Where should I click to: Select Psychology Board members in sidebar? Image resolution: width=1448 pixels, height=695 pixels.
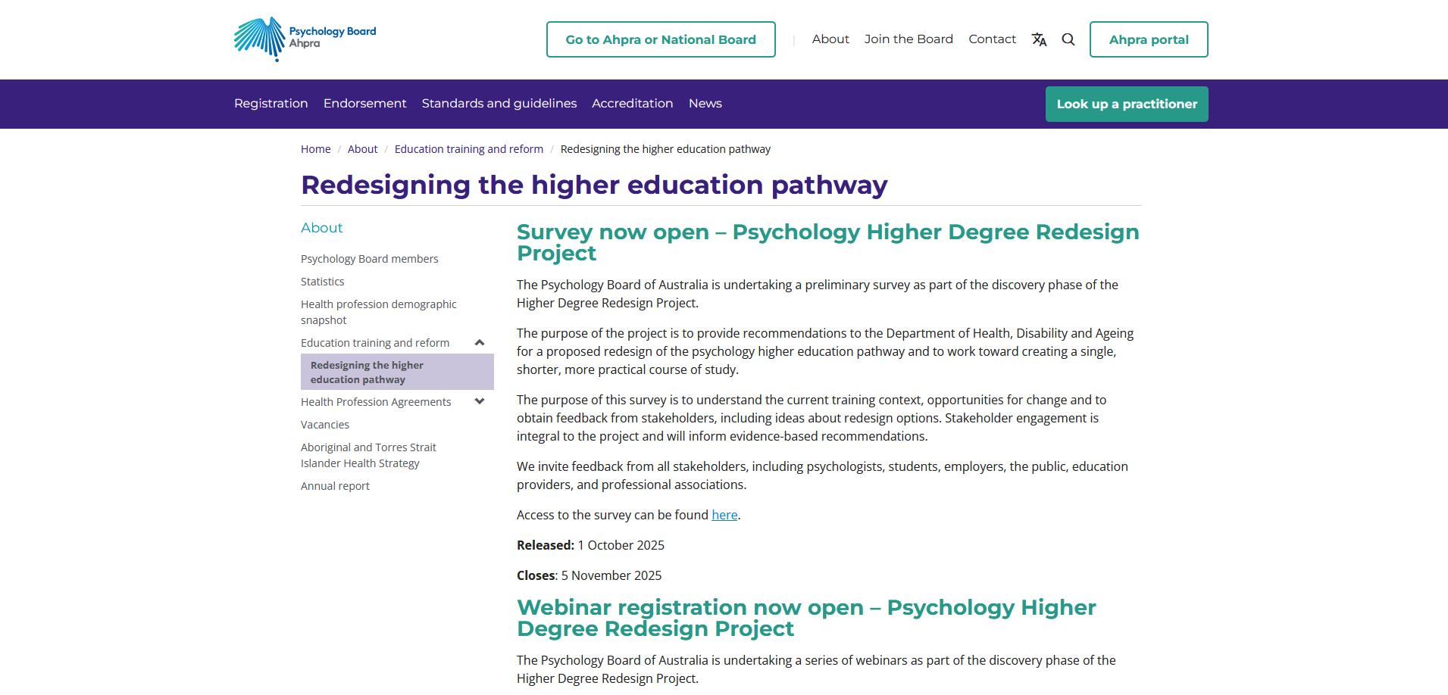click(369, 259)
